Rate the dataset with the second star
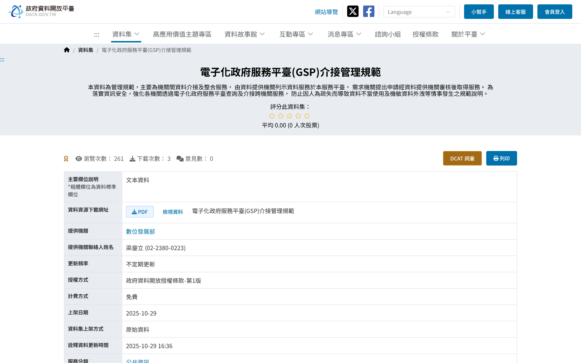Viewport: 581px width, 363px height. pyautogui.click(x=281, y=116)
